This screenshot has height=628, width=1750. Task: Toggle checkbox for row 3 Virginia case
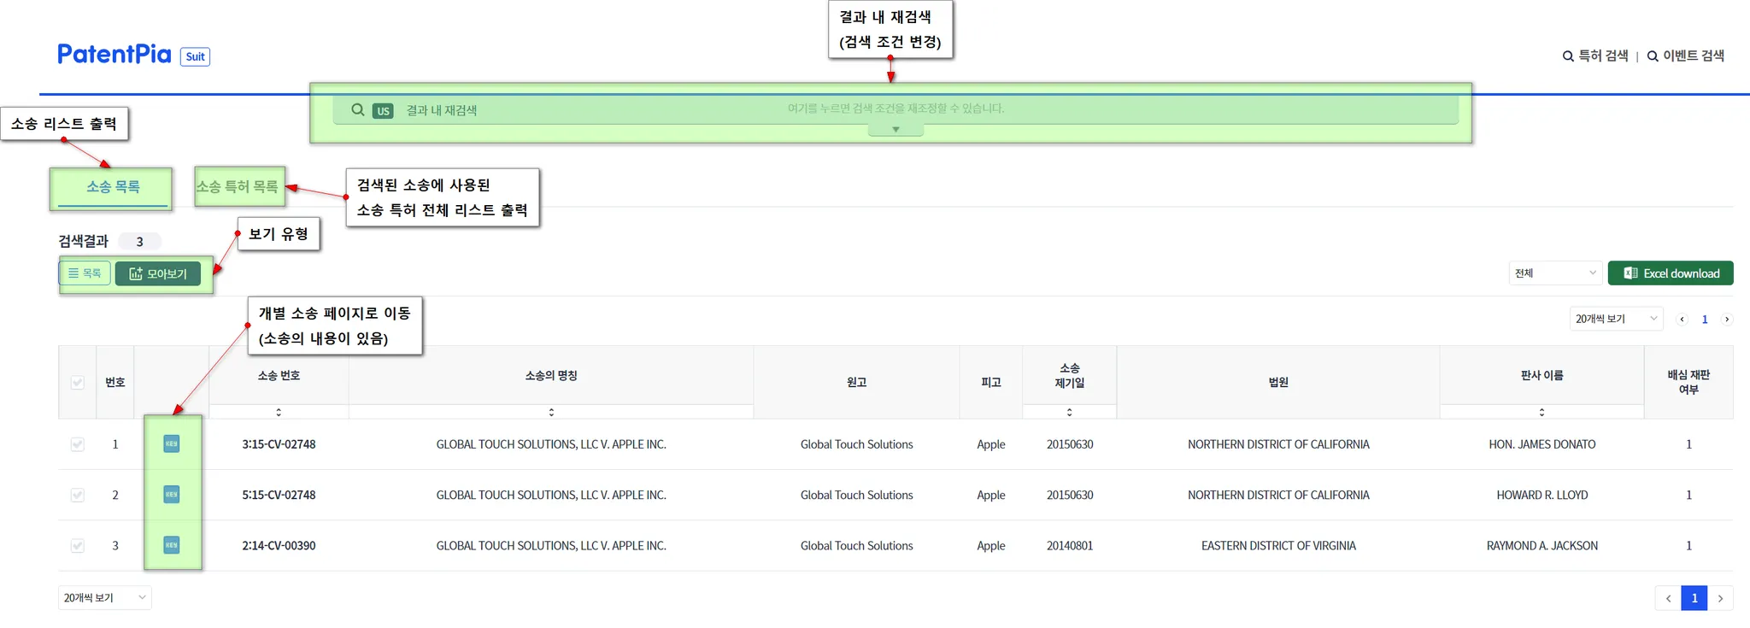[x=78, y=545]
